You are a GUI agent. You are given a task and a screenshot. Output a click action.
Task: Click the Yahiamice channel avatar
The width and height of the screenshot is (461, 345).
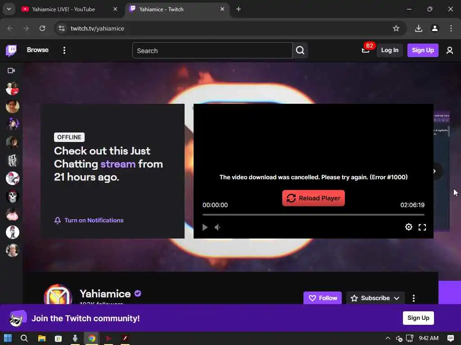(x=58, y=295)
